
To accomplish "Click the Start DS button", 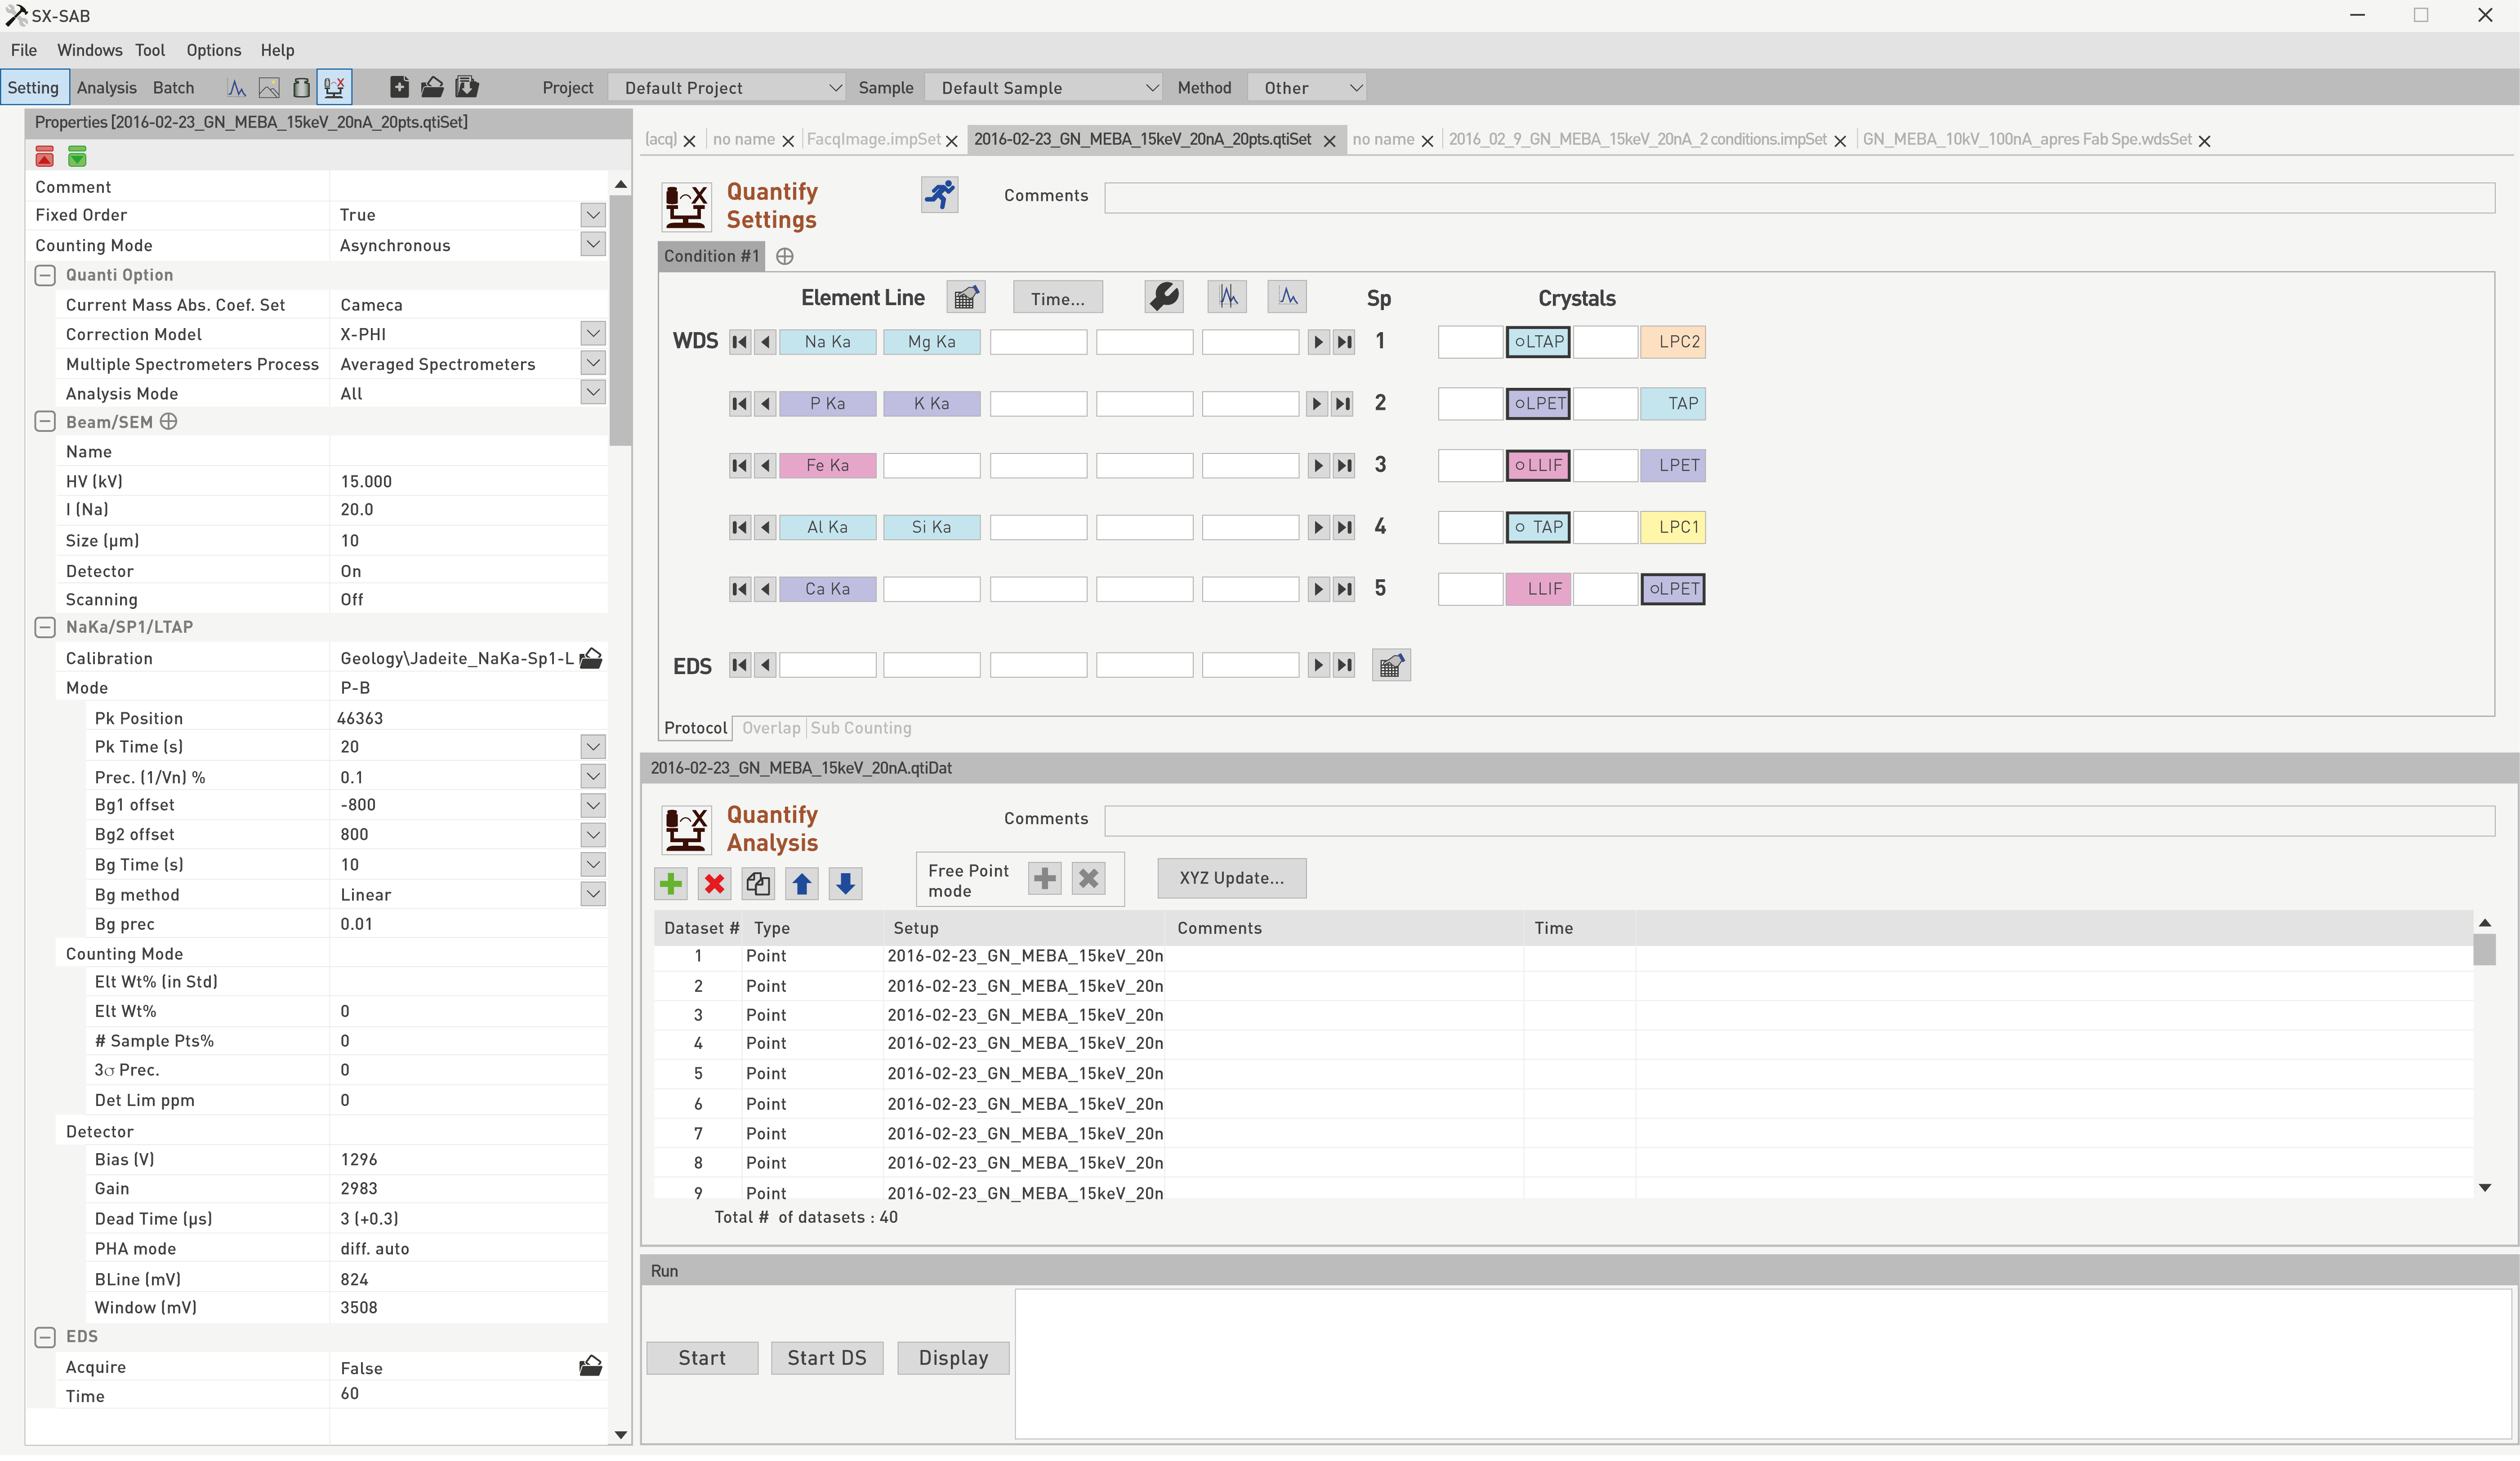I will point(826,1359).
